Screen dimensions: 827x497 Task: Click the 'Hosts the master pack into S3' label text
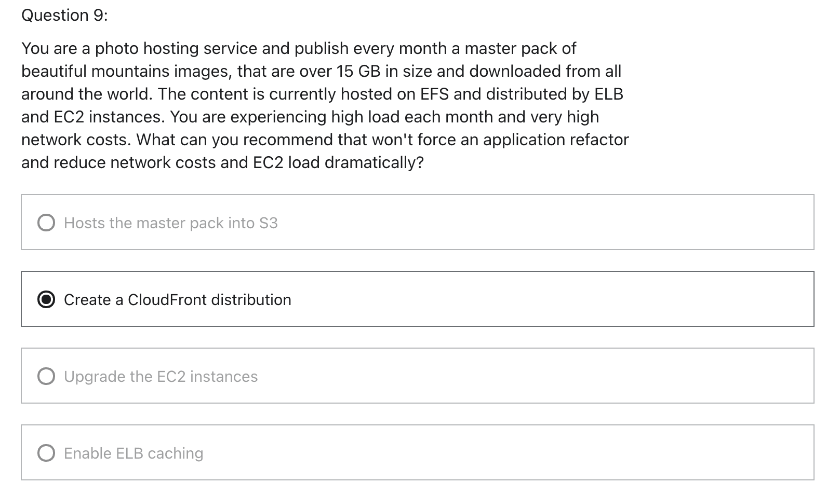(x=171, y=223)
